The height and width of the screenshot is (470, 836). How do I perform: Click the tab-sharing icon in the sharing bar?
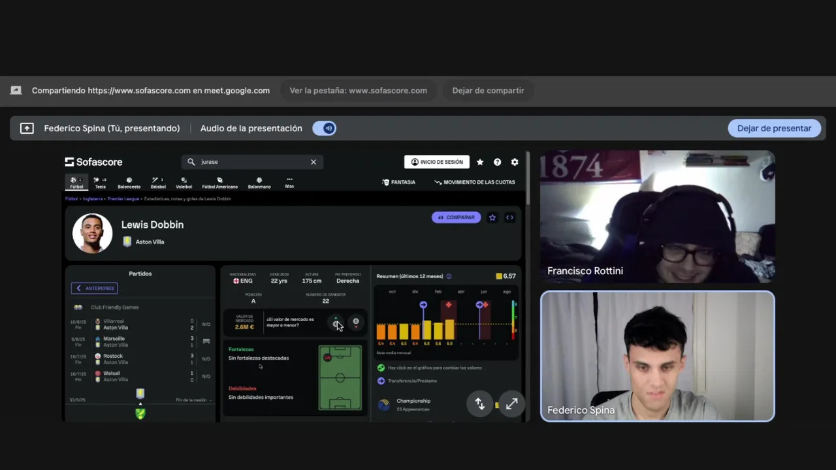click(16, 91)
